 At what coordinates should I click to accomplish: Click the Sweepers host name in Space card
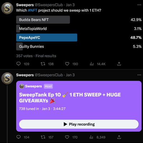coord(33,86)
